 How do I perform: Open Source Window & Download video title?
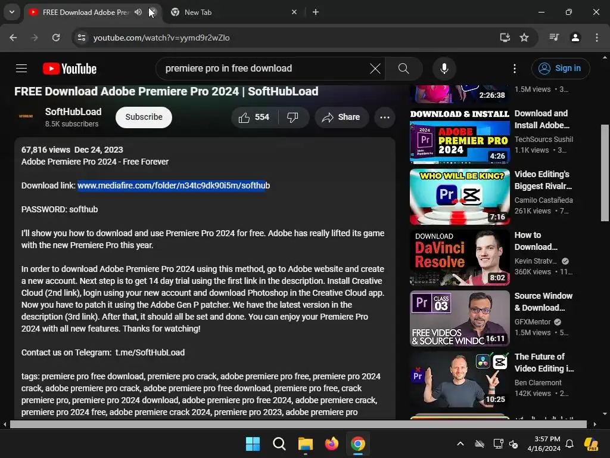pos(543,301)
